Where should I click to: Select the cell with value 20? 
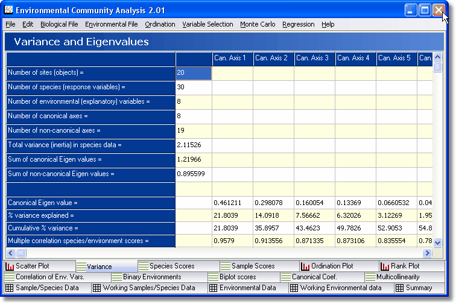pyautogui.click(x=194, y=74)
